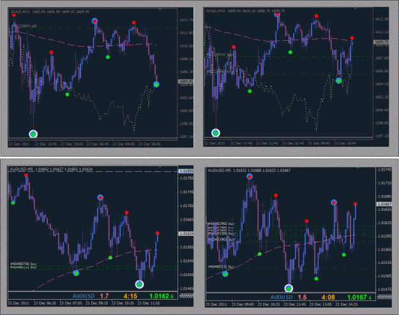Click white-ringed green dot in GOLD 1605.85 chart

tap(33, 134)
